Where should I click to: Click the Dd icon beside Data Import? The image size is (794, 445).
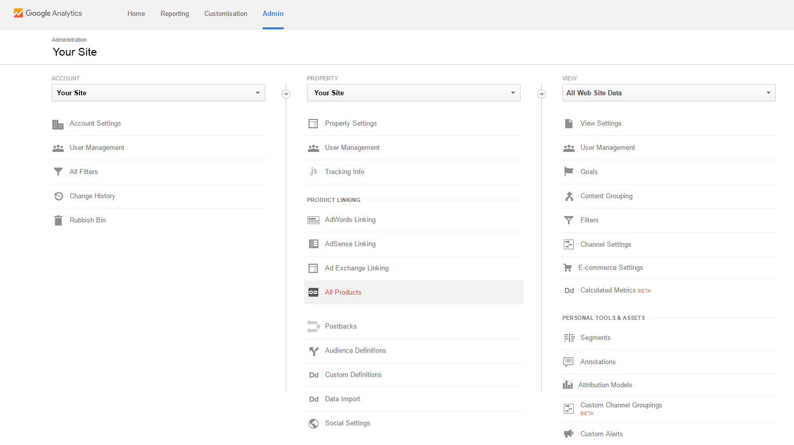(314, 399)
